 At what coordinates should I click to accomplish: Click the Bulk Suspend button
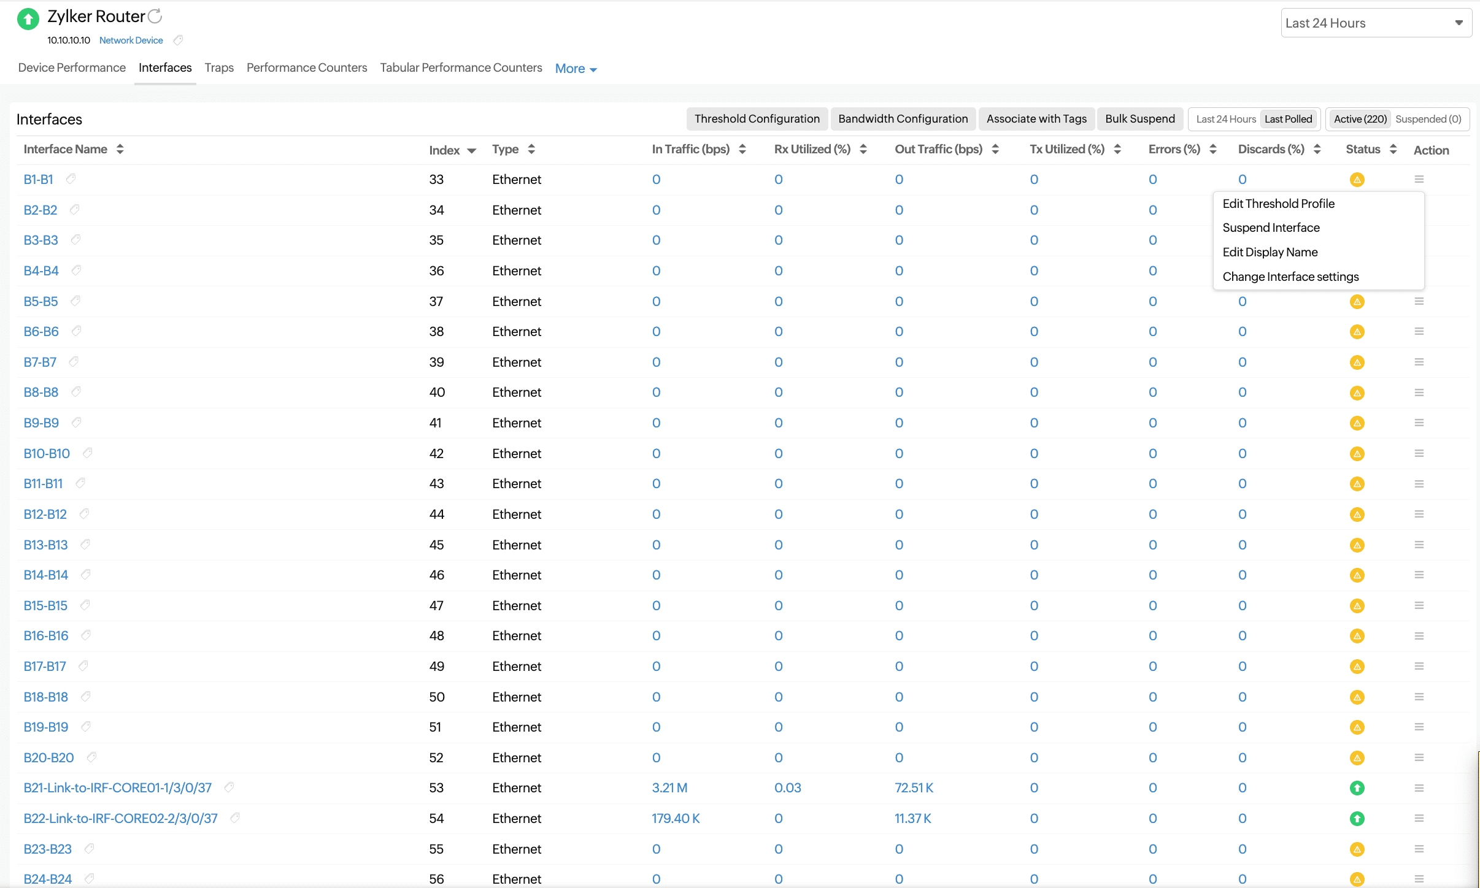pos(1139,119)
